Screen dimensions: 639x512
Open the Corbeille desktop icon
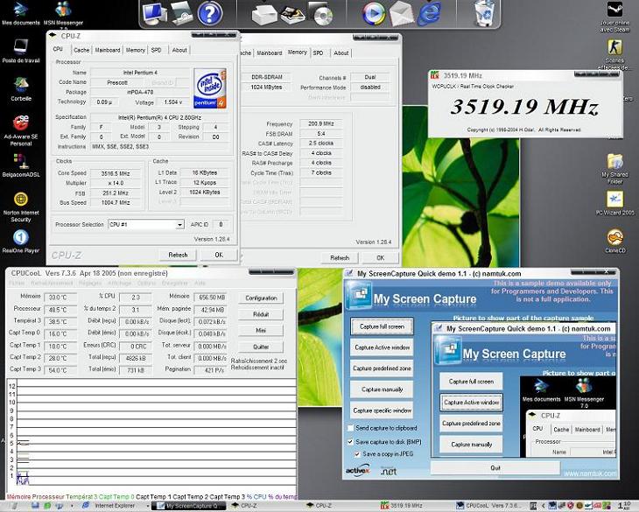tap(21, 88)
